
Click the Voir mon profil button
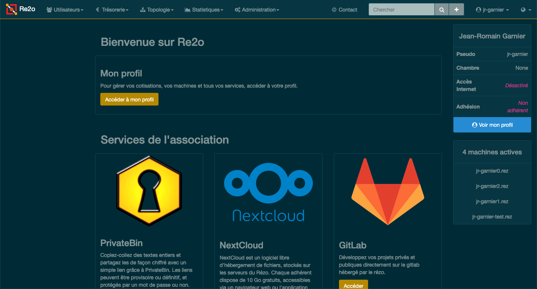tap(492, 125)
